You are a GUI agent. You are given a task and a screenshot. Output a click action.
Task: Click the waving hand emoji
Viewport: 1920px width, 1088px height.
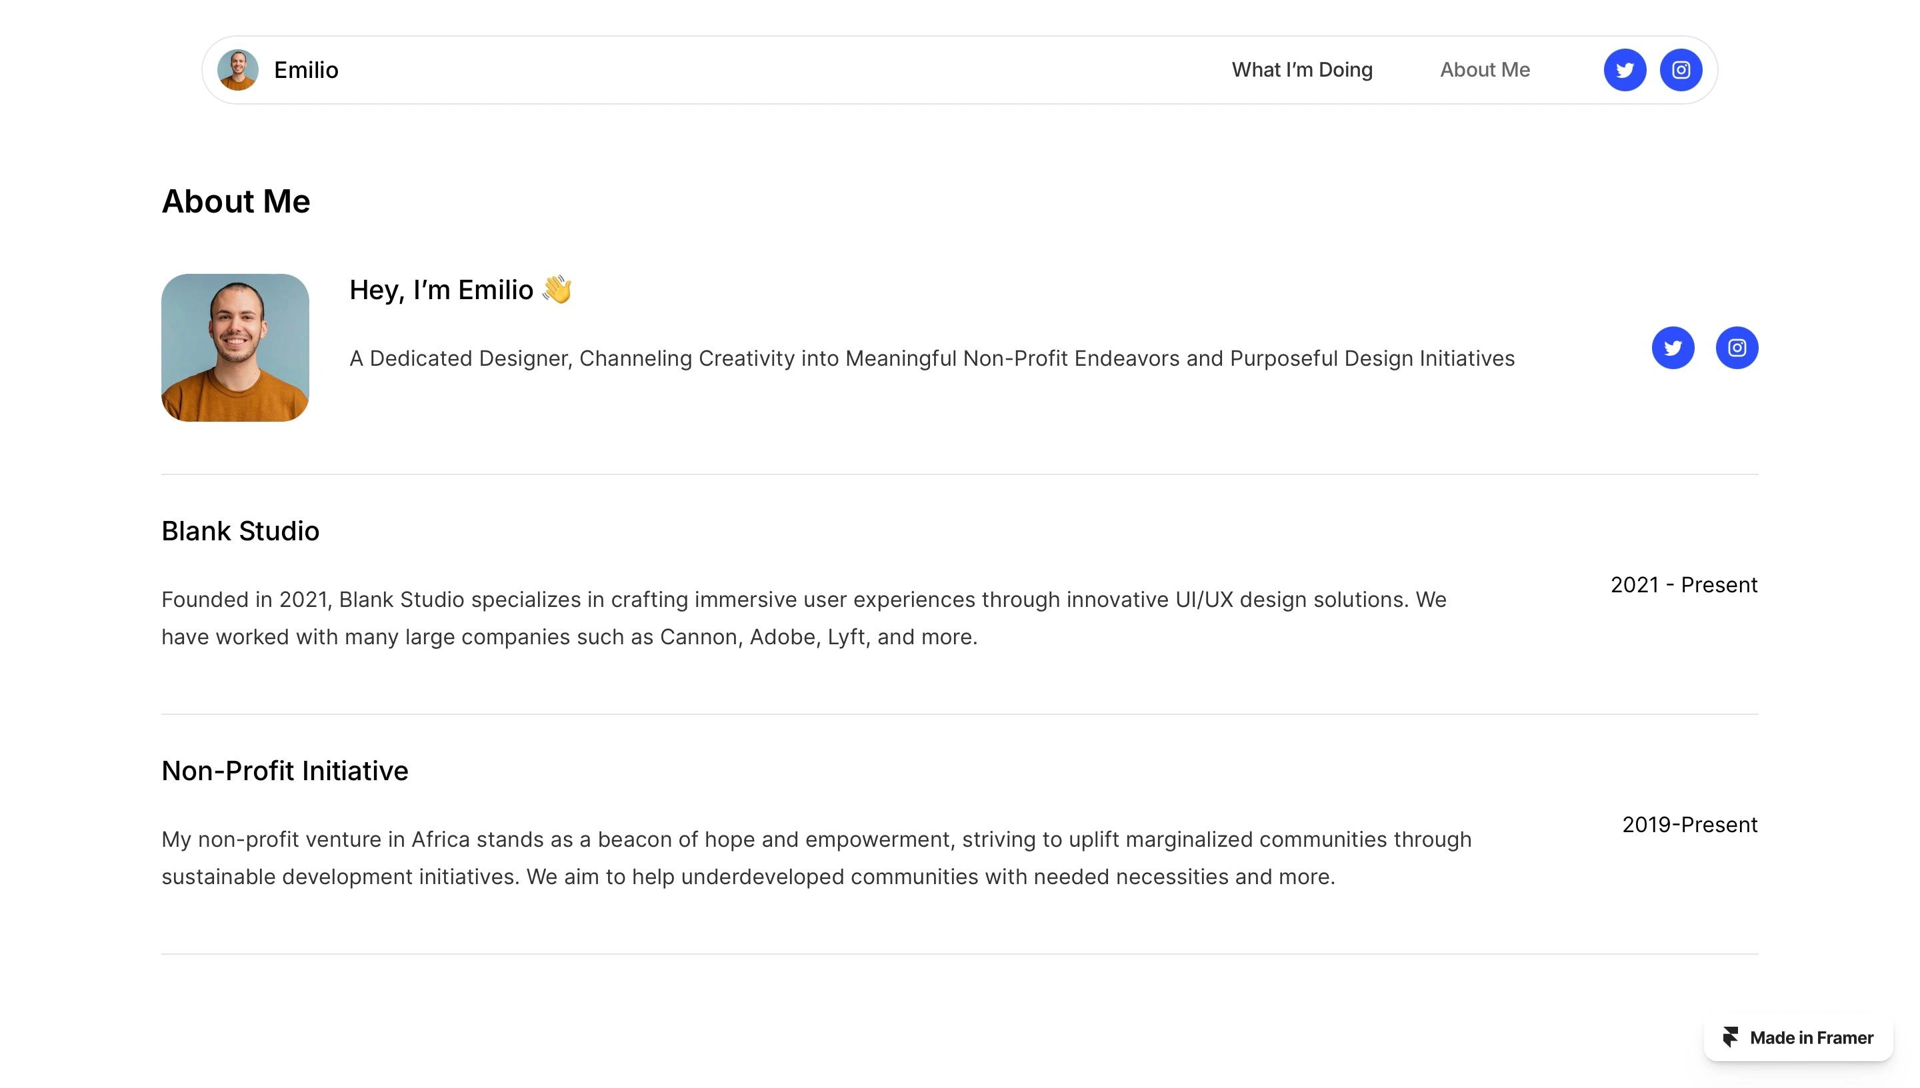[x=557, y=289]
